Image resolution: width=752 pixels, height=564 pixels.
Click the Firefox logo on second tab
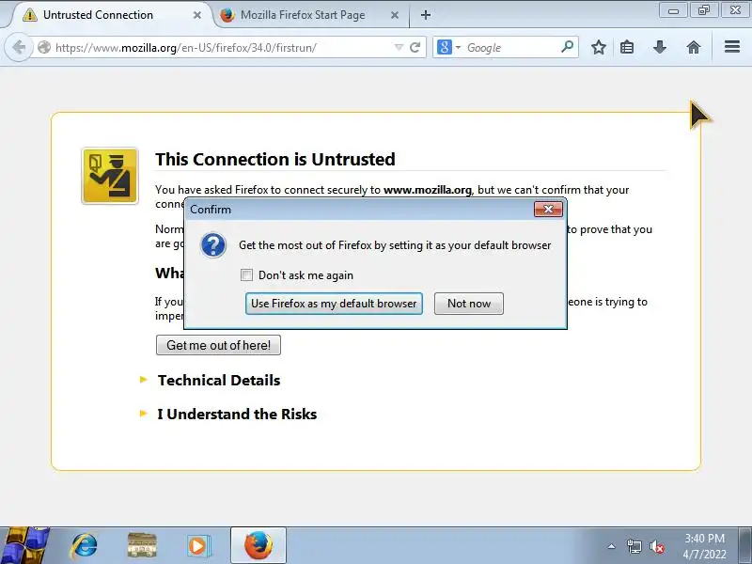(x=227, y=15)
